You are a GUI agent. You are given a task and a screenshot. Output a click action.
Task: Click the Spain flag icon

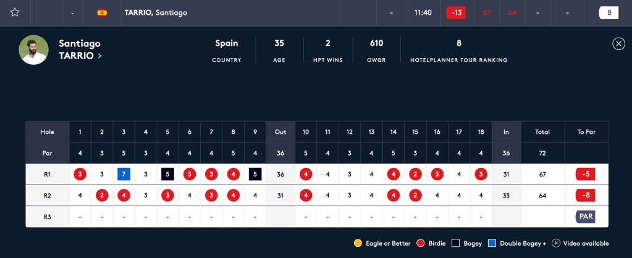102,13
